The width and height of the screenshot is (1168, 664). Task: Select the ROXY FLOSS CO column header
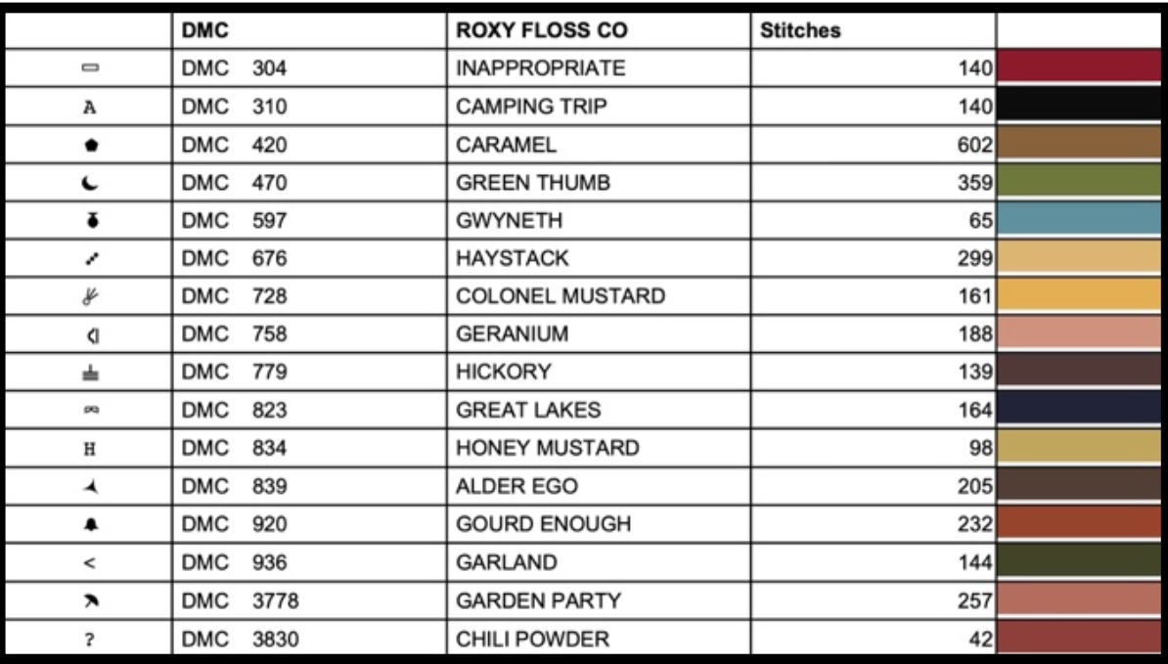tap(542, 30)
